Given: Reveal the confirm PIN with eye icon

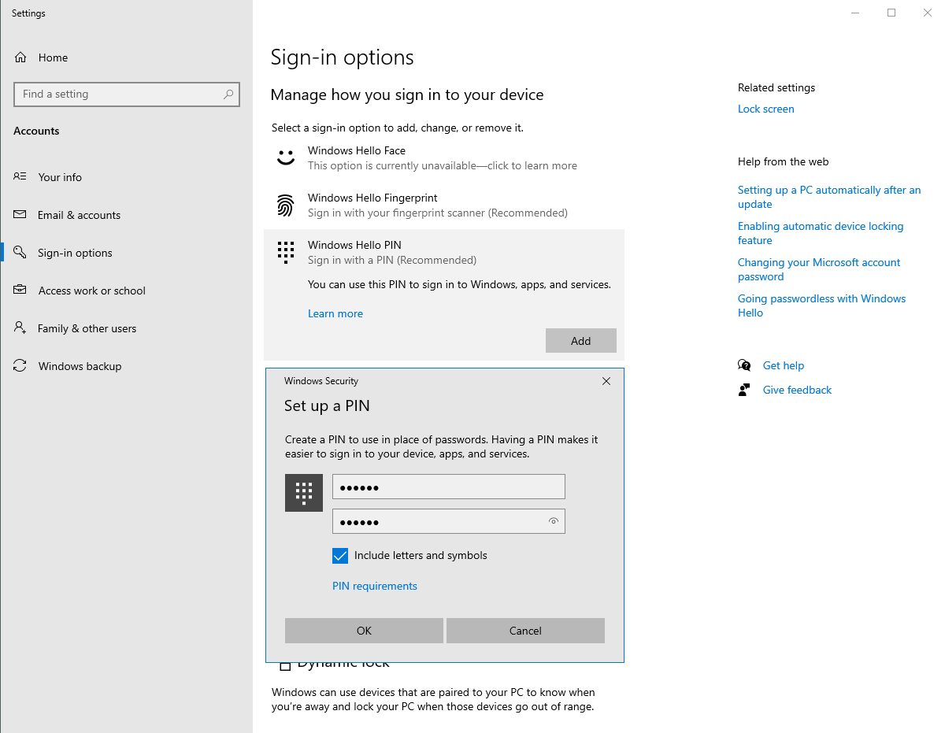Looking at the screenshot, I should (x=554, y=521).
